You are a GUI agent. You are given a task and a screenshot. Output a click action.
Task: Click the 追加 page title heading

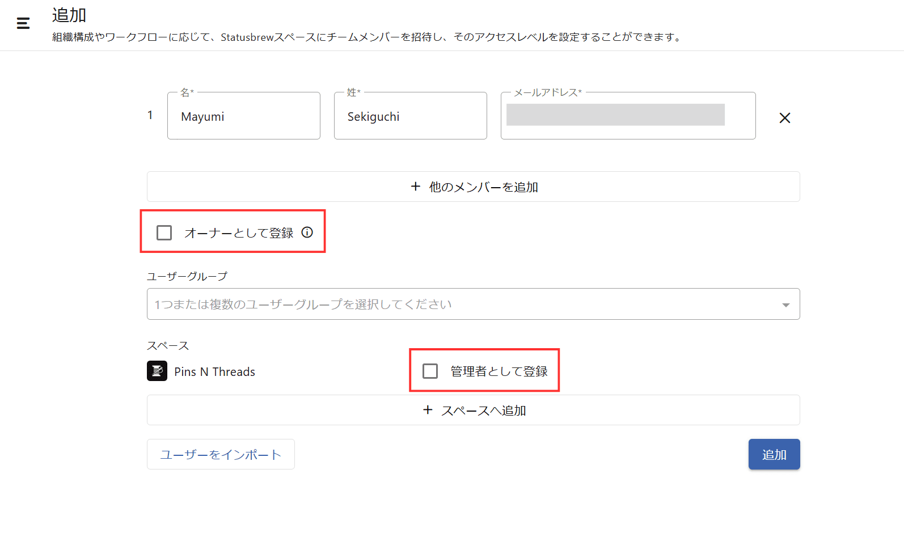[x=69, y=15]
